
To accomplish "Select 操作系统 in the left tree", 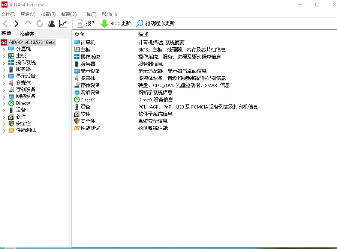I will point(26,62).
